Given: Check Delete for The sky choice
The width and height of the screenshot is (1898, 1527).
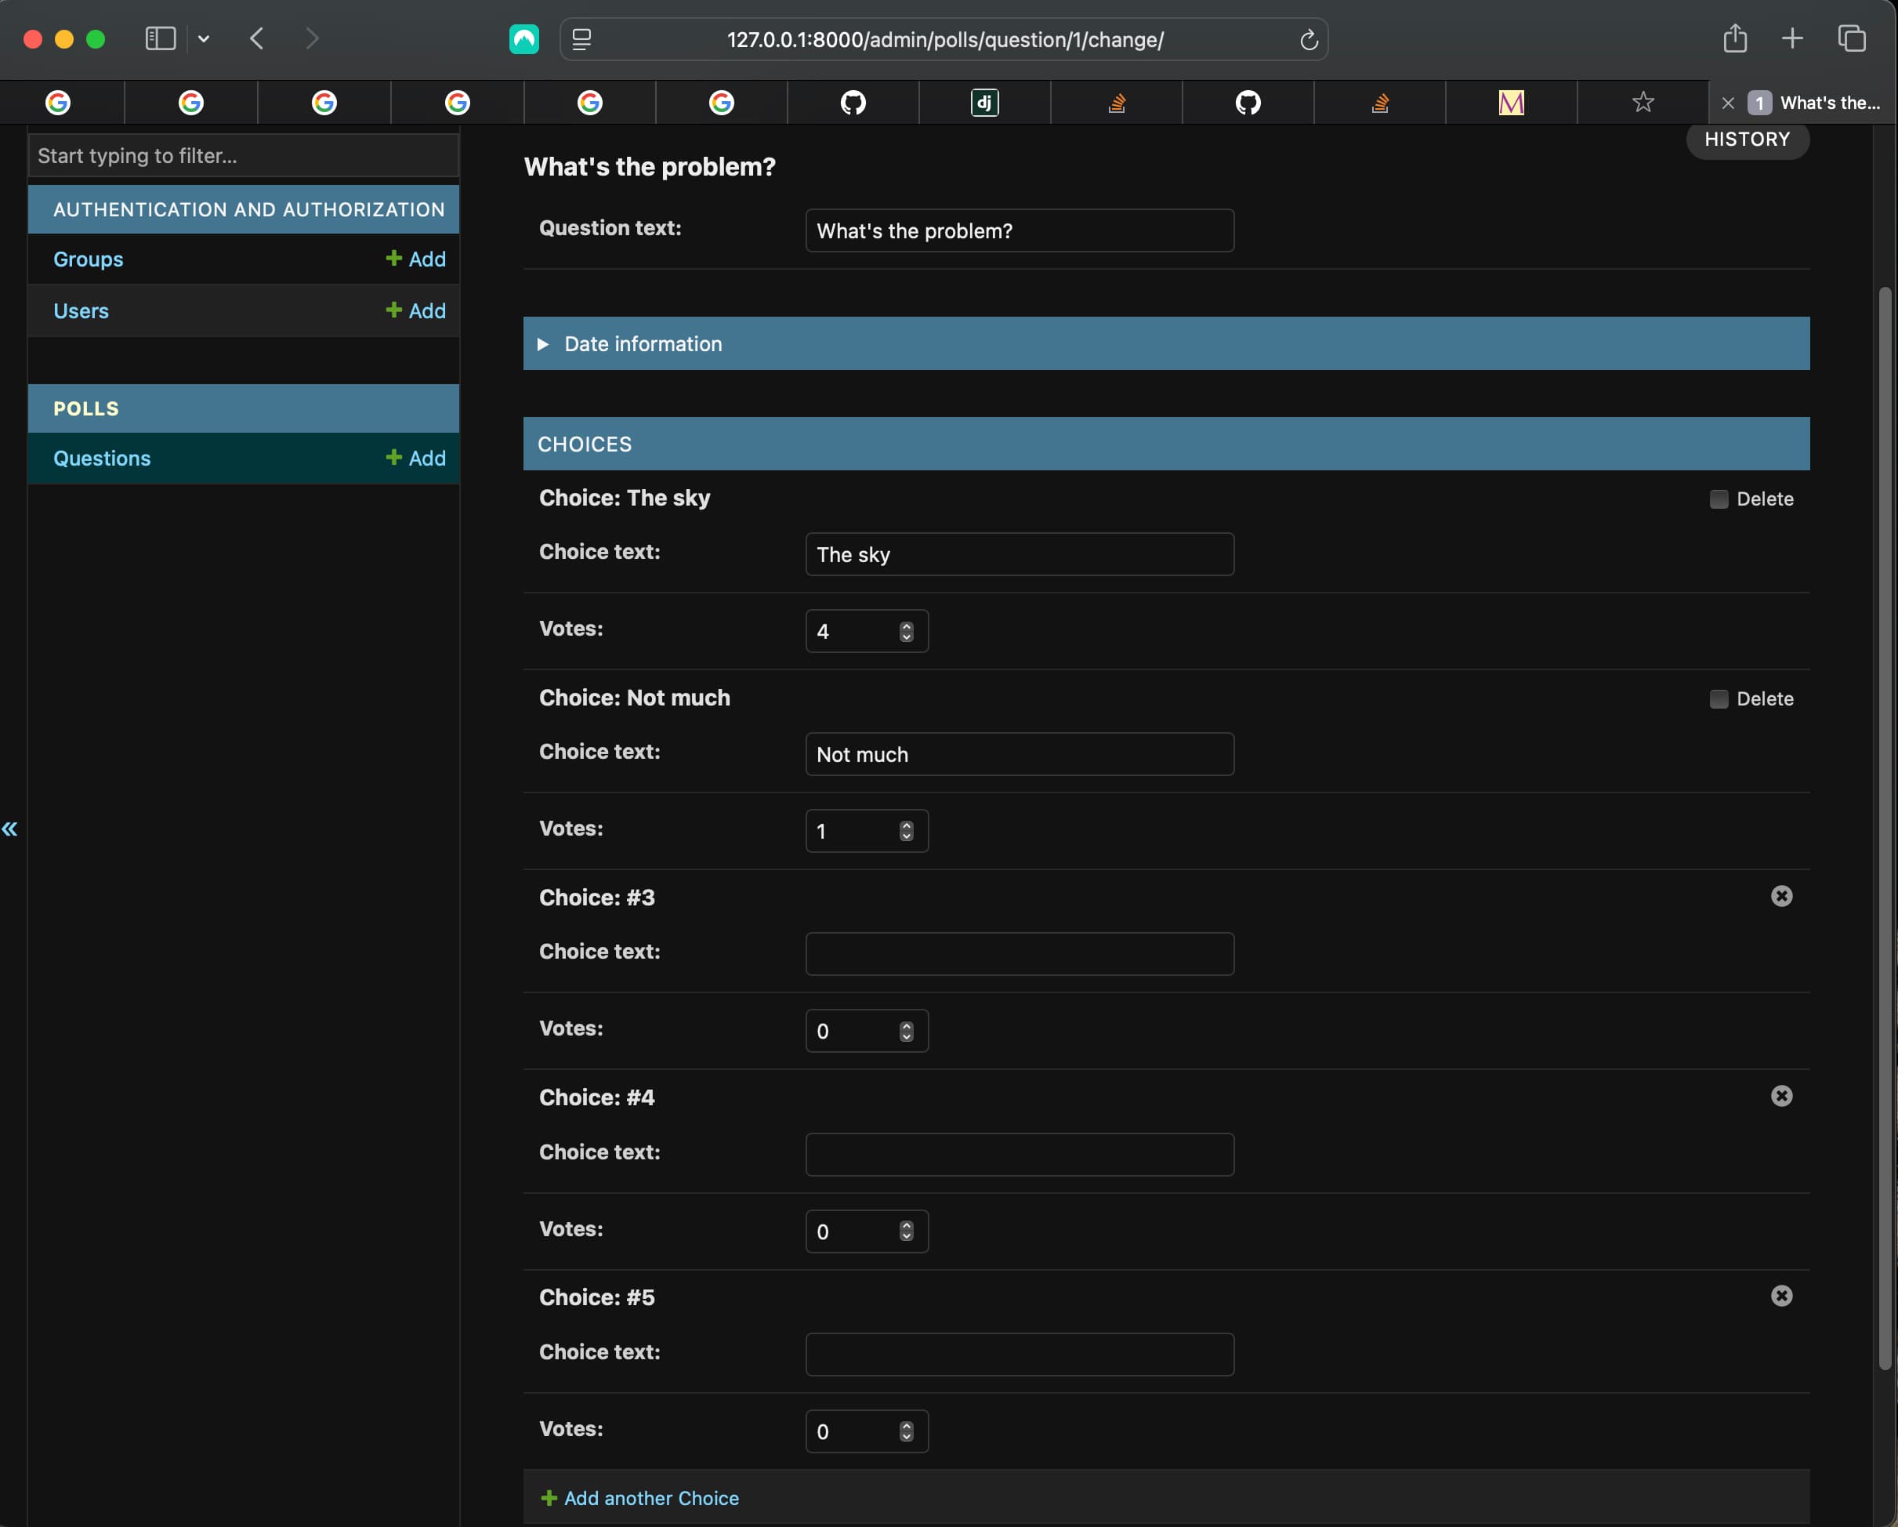Looking at the screenshot, I should [1719, 499].
